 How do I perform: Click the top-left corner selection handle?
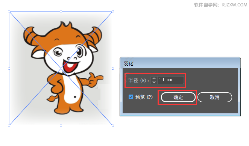pyautogui.click(x=9, y=11)
